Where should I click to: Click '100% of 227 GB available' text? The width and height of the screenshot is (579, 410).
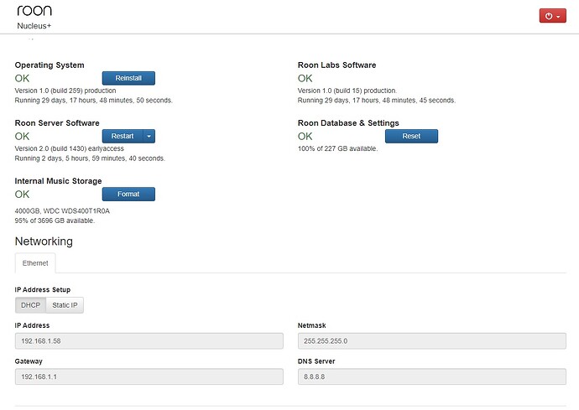337,148
